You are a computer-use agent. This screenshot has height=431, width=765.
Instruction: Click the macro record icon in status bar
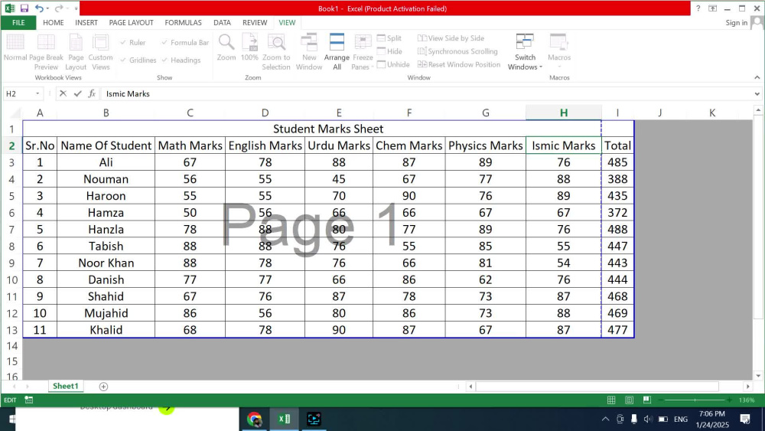pyautogui.click(x=29, y=400)
